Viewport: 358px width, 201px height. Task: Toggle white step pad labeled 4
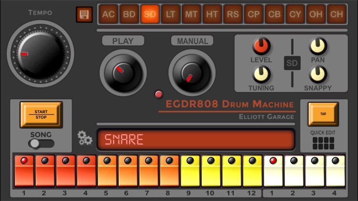(336, 171)
